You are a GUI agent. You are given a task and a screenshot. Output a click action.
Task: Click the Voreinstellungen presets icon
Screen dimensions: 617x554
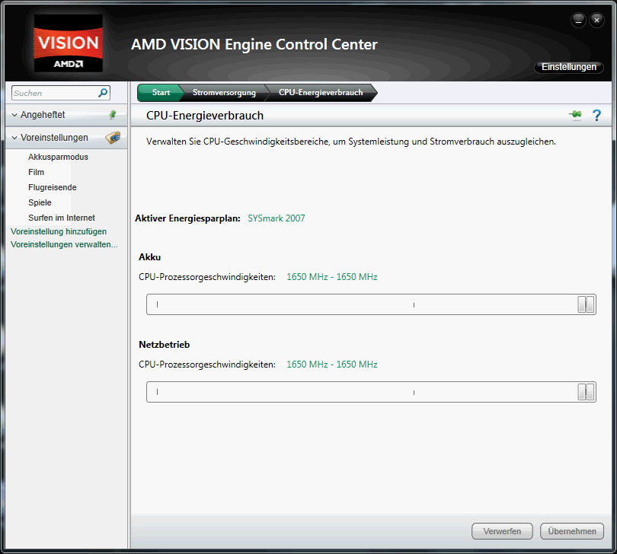(113, 138)
